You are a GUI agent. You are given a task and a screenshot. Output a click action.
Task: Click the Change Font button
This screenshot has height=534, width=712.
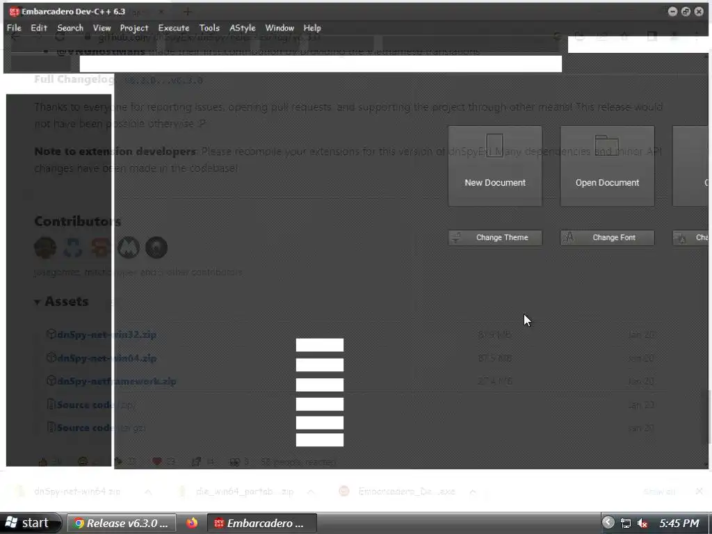607,238
